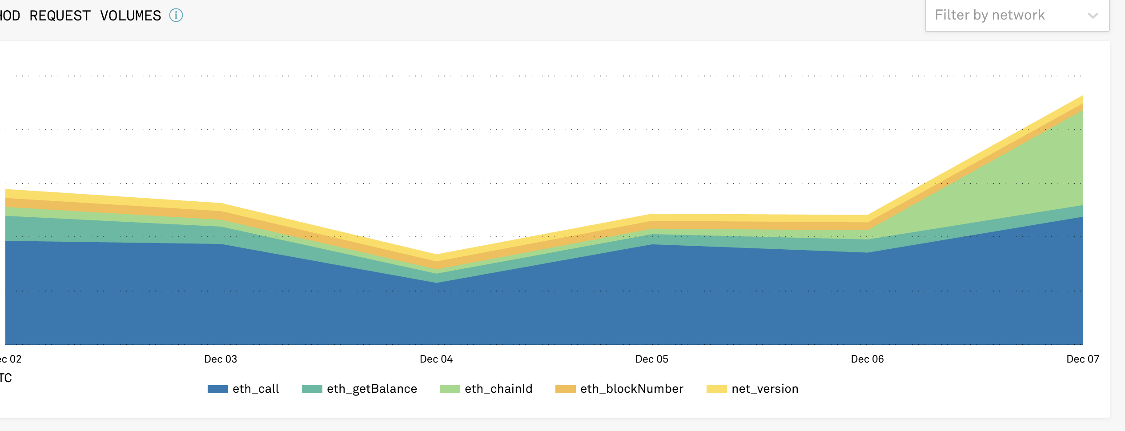Click the eth_call legend color swatch
This screenshot has width=1125, height=431.
[218, 388]
